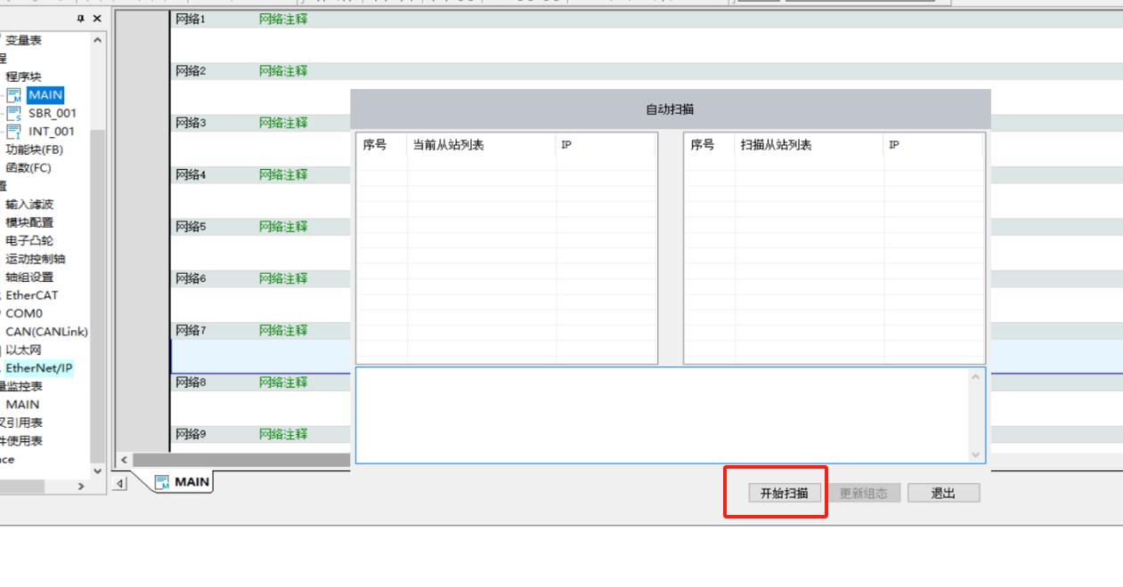The height and width of the screenshot is (587, 1123).
Task: Click 网络注释 comment of 网络1
Action: (x=283, y=19)
